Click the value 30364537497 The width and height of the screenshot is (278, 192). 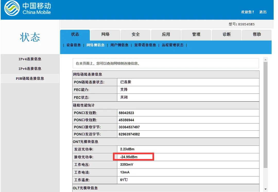[129, 127]
